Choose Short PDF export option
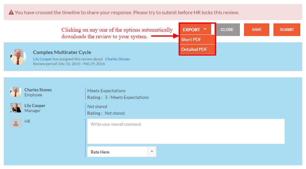Viewport: 306px width, 169px height. tap(197, 39)
